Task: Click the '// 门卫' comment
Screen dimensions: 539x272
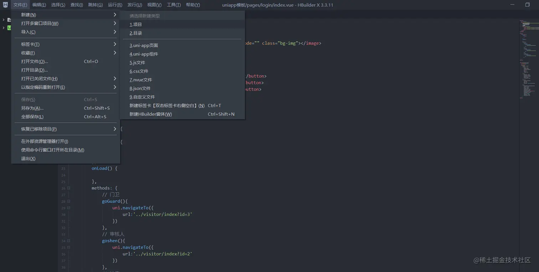Action: [x=111, y=195]
